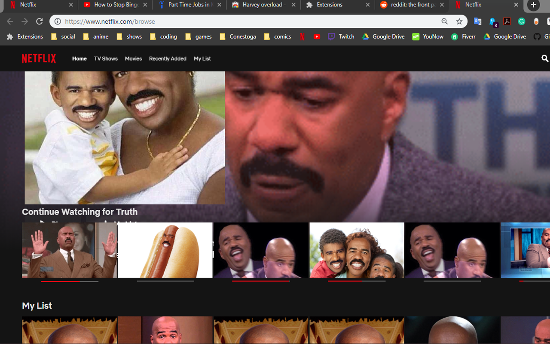Open the Movies section
Image resolution: width=550 pixels, height=344 pixels.
click(x=133, y=58)
